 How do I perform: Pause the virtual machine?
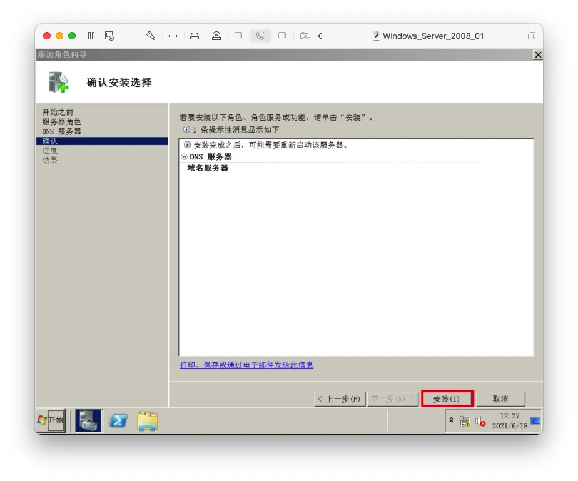(91, 36)
